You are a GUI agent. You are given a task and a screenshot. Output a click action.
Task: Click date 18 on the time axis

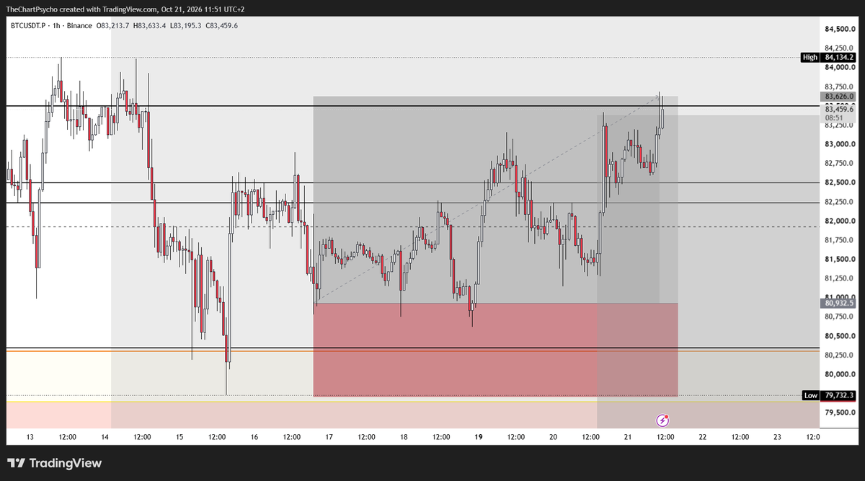(404, 437)
